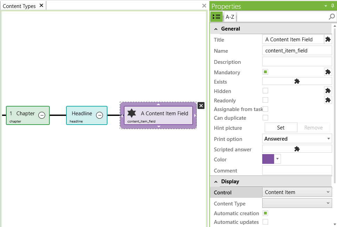Toggle the Mandatory checkbox
This screenshot has height=227, width=337.
pos(265,72)
